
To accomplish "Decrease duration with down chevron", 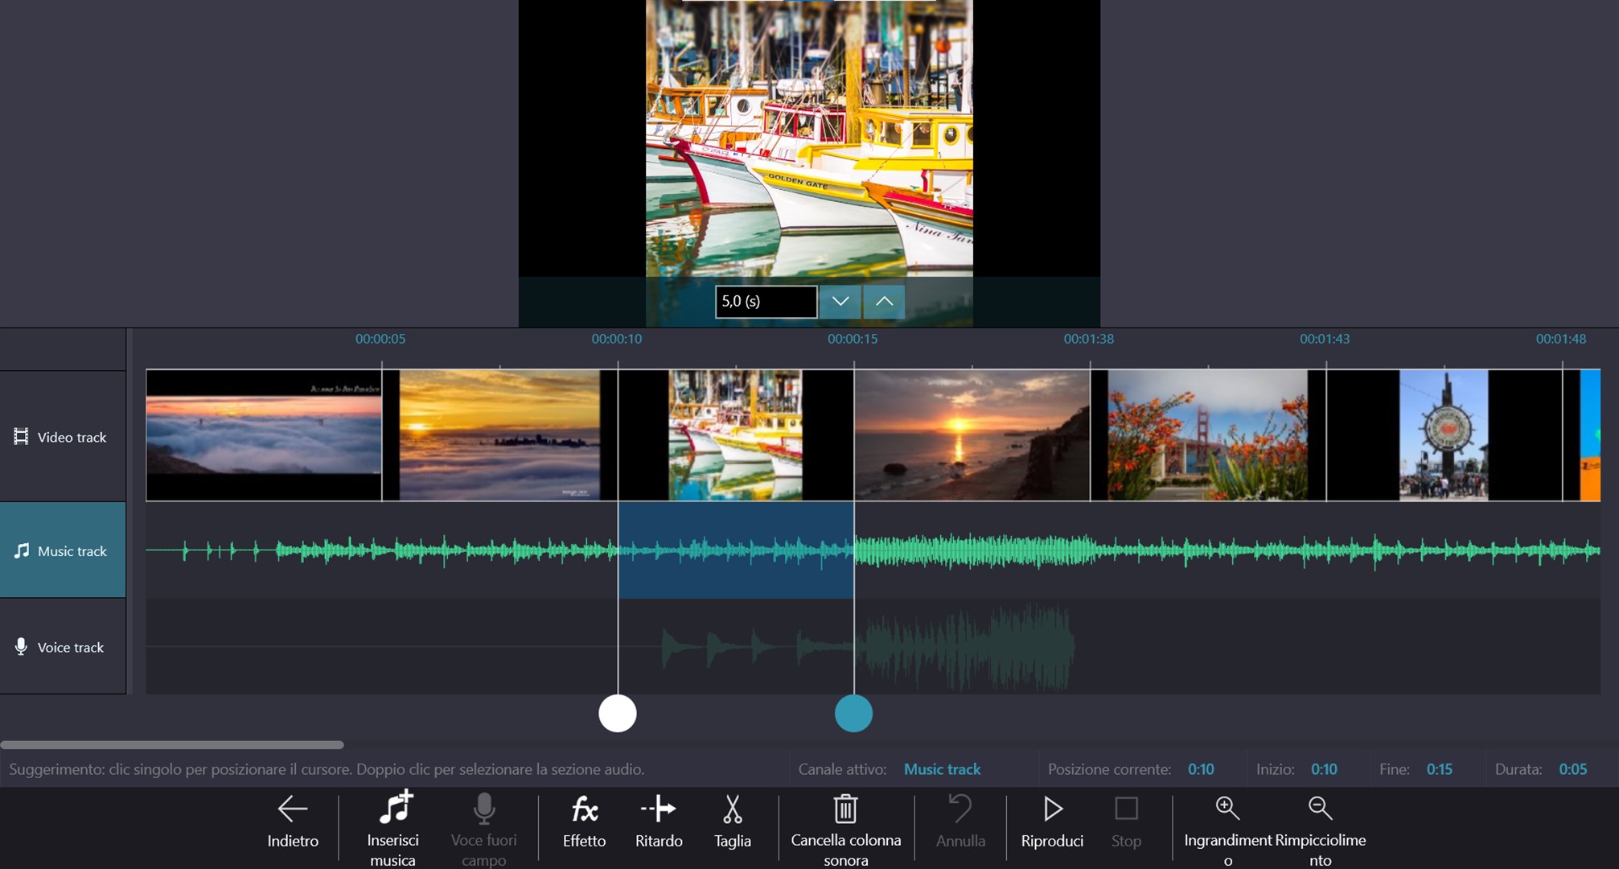I will tap(840, 301).
